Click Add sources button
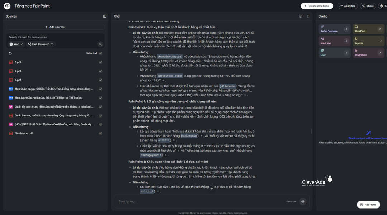387x215 pixels. pyautogui.click(x=55, y=27)
